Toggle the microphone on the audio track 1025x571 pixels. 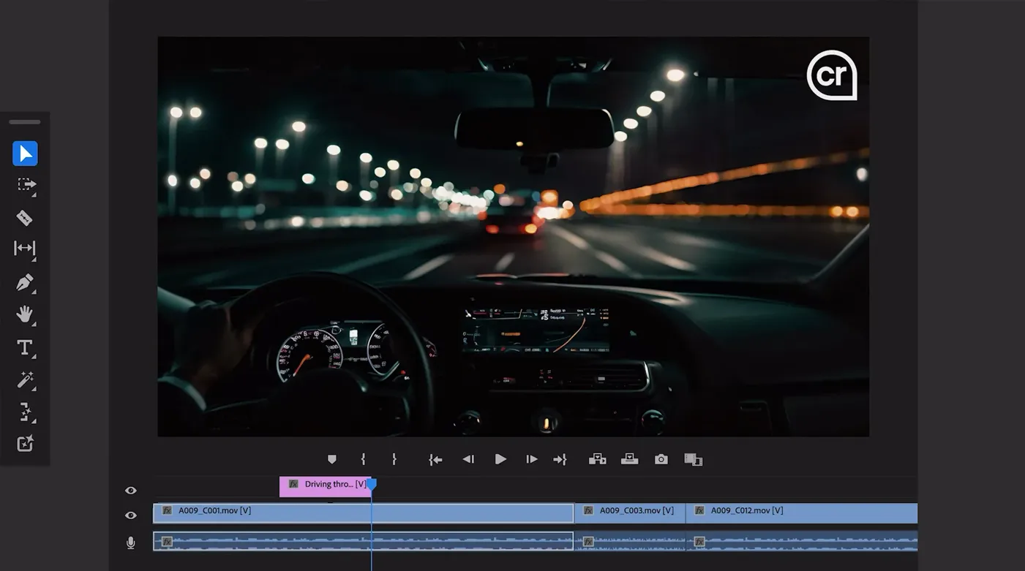coord(130,542)
